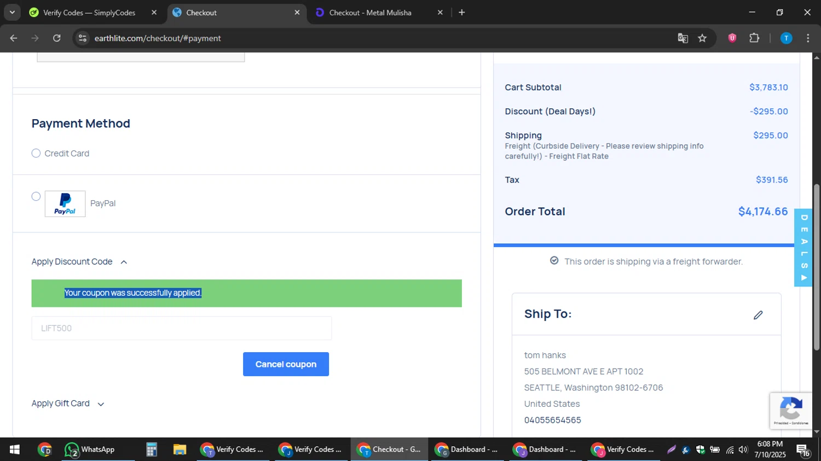Click the volume speaker tray icon

click(743, 450)
